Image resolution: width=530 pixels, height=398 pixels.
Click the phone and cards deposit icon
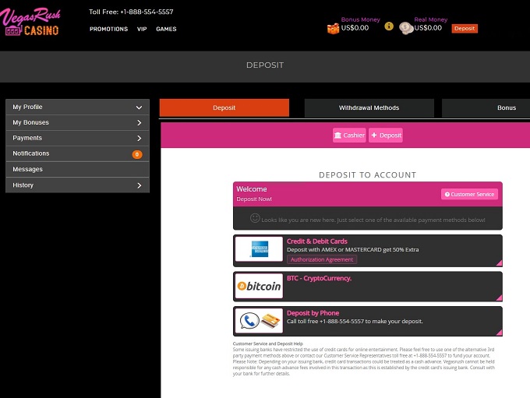tap(260, 321)
